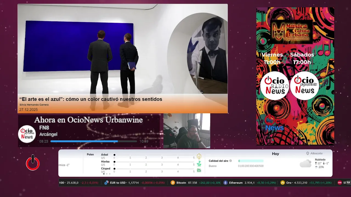The width and height of the screenshot is (351, 197).
Task: Click the gold Oro icon in the ticker
Action: click(x=283, y=183)
